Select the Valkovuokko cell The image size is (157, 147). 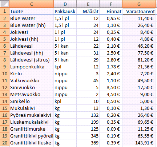(32, 80)
